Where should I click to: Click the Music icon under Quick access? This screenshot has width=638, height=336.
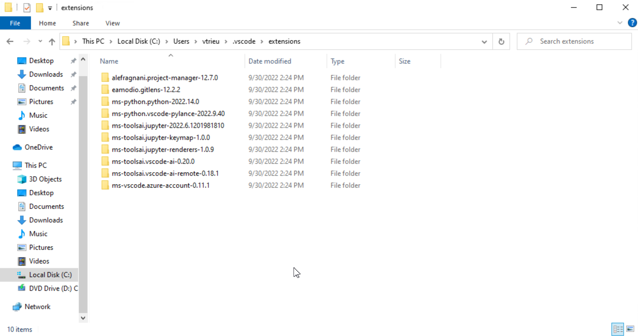click(22, 115)
